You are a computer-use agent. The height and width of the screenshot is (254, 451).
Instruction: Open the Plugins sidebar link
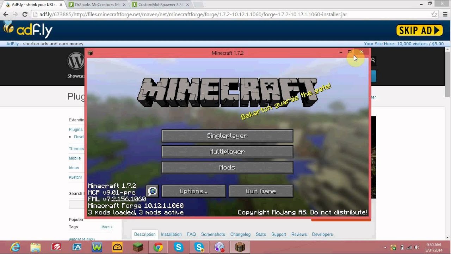tap(75, 129)
